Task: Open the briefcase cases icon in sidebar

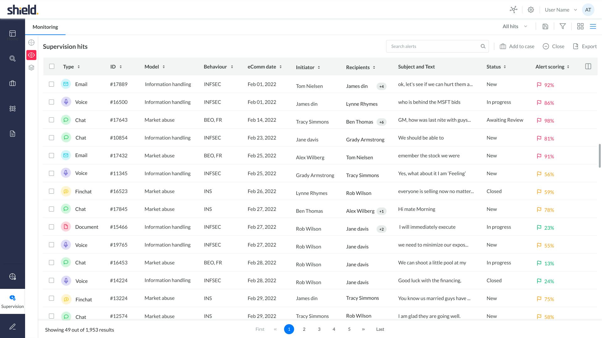Action: 13,83
